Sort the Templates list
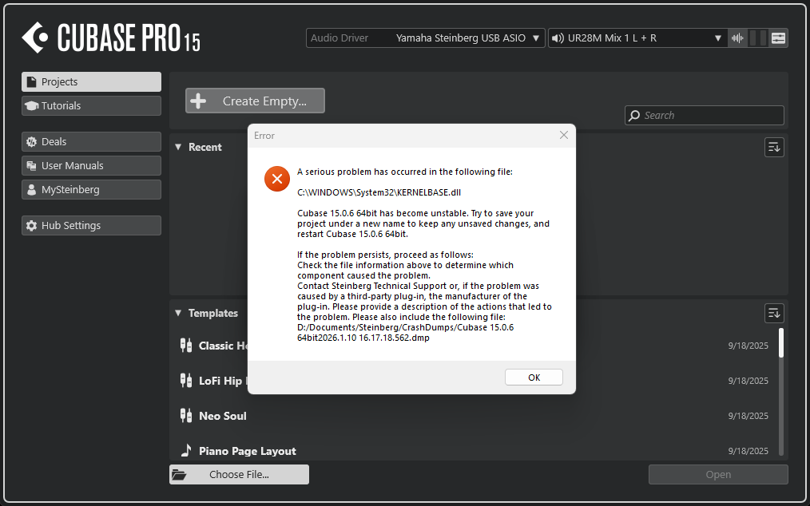The height and width of the screenshot is (506, 810). (x=773, y=313)
